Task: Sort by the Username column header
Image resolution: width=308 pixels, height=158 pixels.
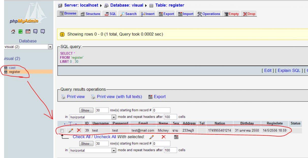Action: tap(101, 123)
